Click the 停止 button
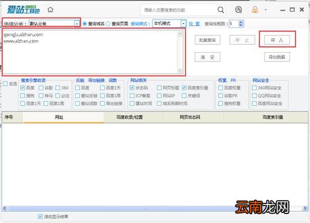Image resolution: width=310 pixels, height=223 pixels. (242, 40)
